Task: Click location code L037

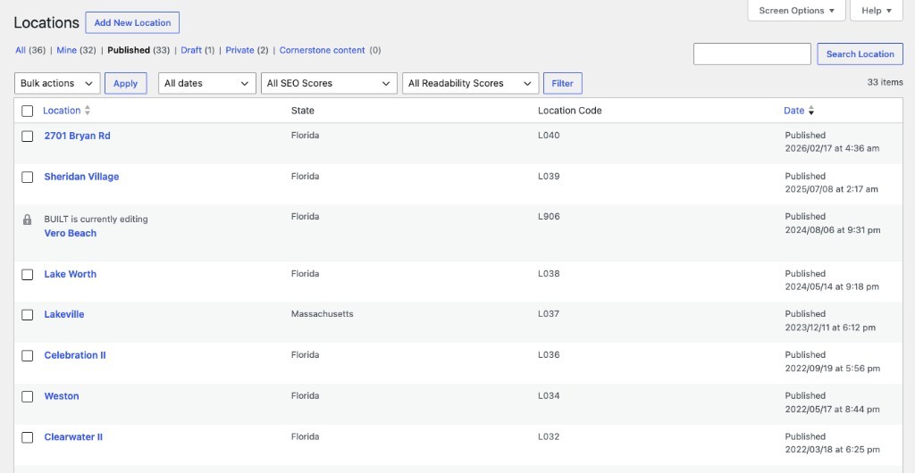Action: point(549,313)
